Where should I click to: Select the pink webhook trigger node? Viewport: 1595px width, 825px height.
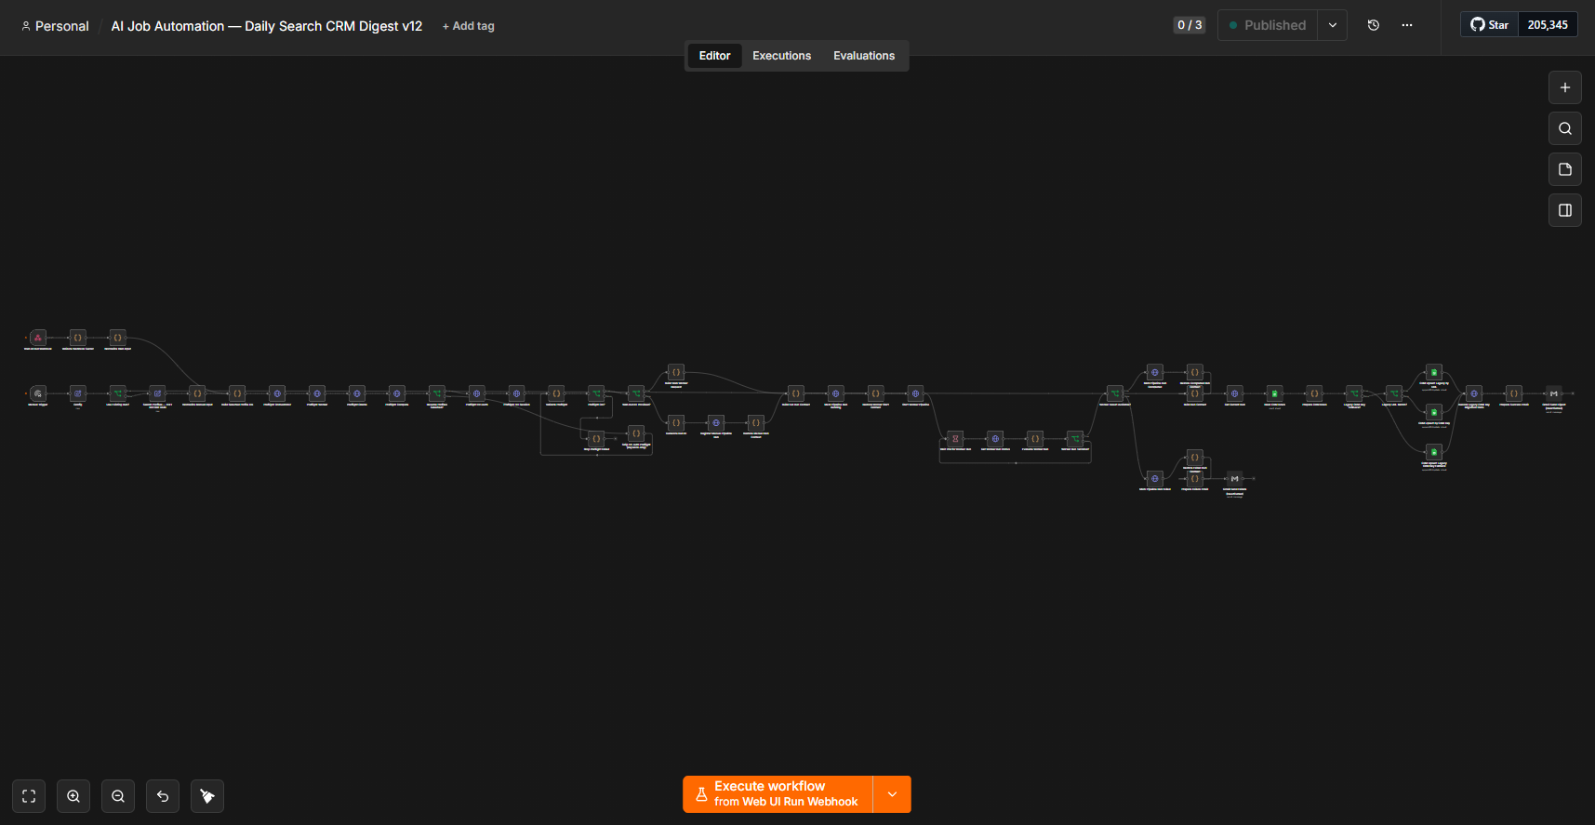click(x=38, y=338)
